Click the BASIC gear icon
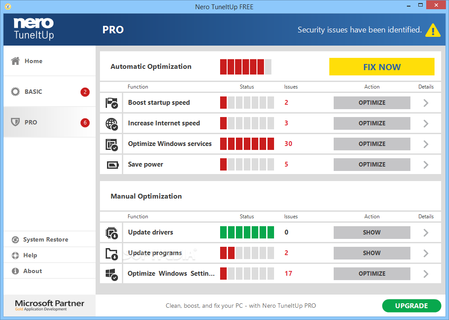The image size is (449, 320). [x=15, y=92]
